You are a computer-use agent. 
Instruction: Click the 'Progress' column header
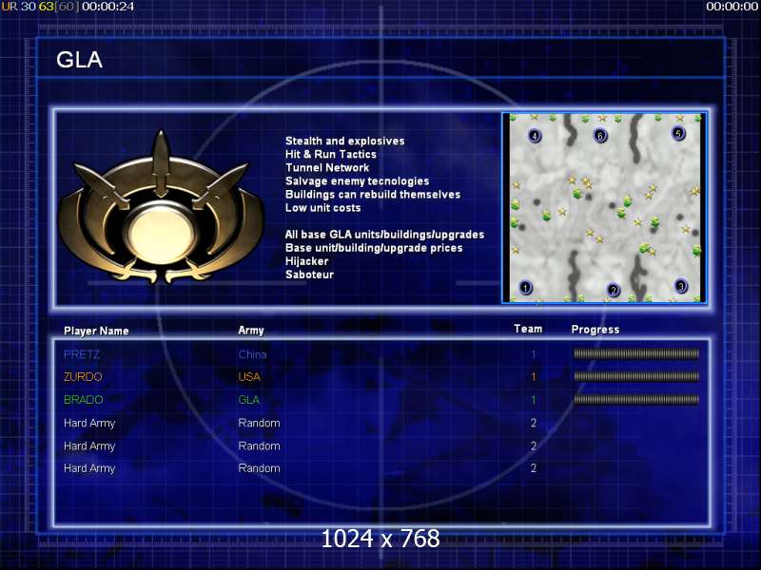click(595, 330)
